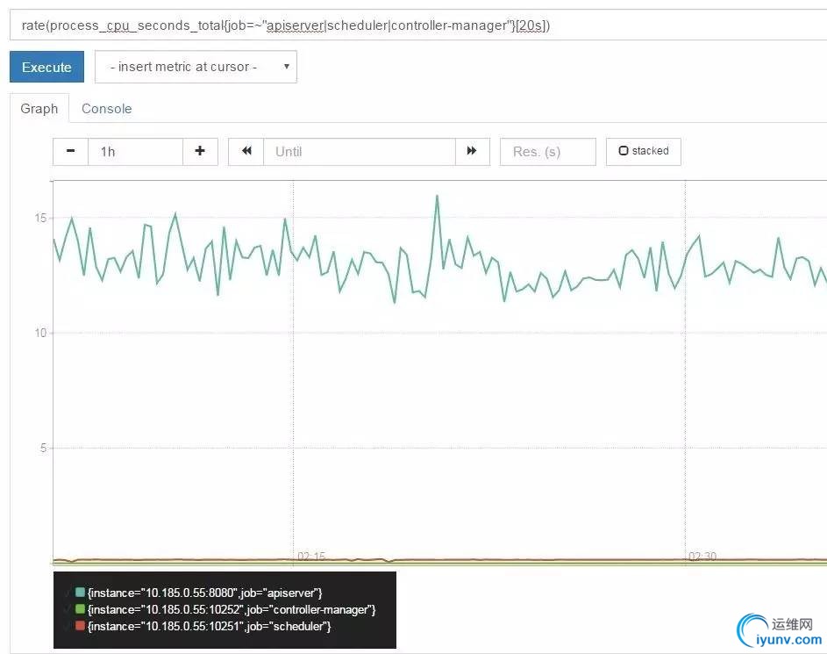827x654 pixels.
Task: Click the green controller-manager color swatch
Action: tap(80, 609)
